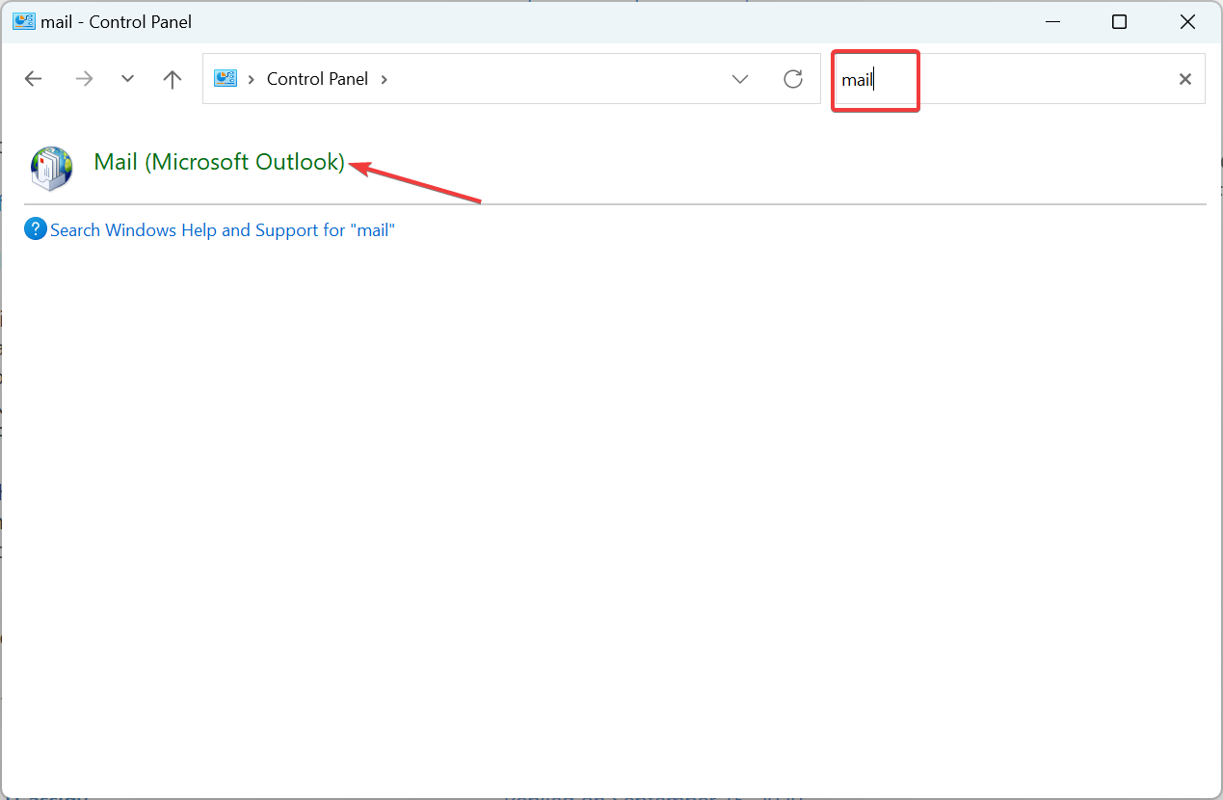Maximize the Control Panel window
Image resolution: width=1223 pixels, height=800 pixels.
click(x=1119, y=21)
